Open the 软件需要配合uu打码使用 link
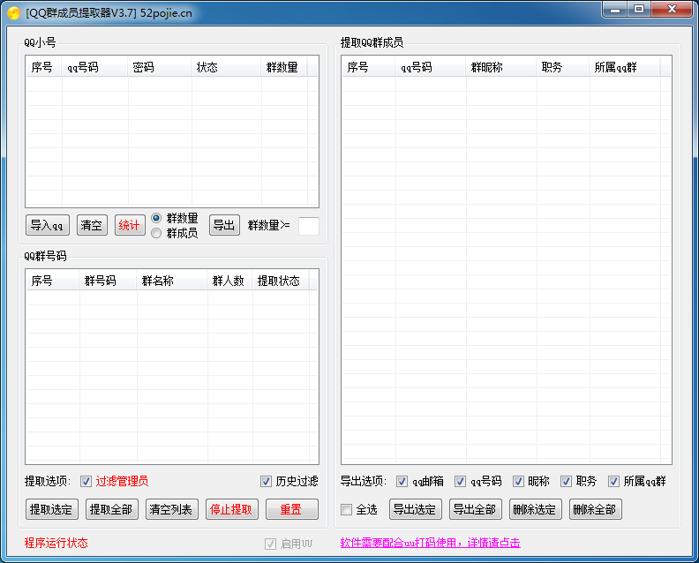The width and height of the screenshot is (699, 563). point(430,543)
